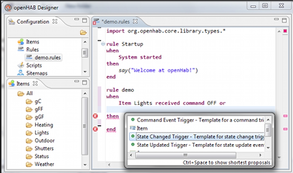Click Items tree icon in Configuration panel
Viewport: 293px width, 173px height.
[21, 42]
